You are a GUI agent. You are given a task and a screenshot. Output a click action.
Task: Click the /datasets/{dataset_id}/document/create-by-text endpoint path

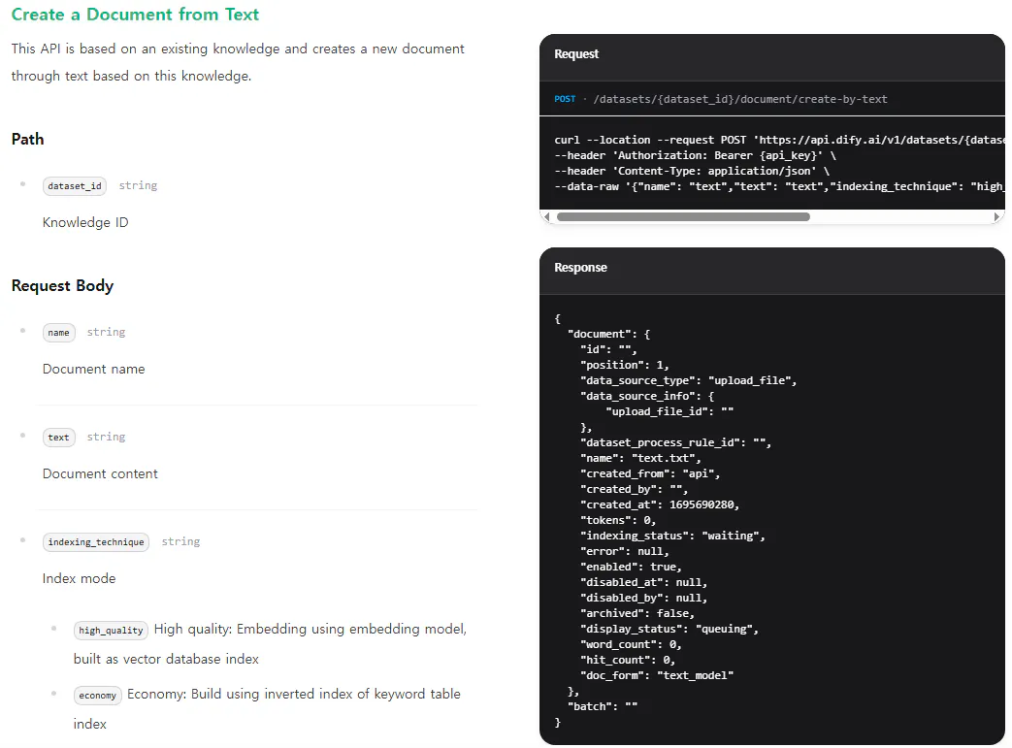(739, 99)
